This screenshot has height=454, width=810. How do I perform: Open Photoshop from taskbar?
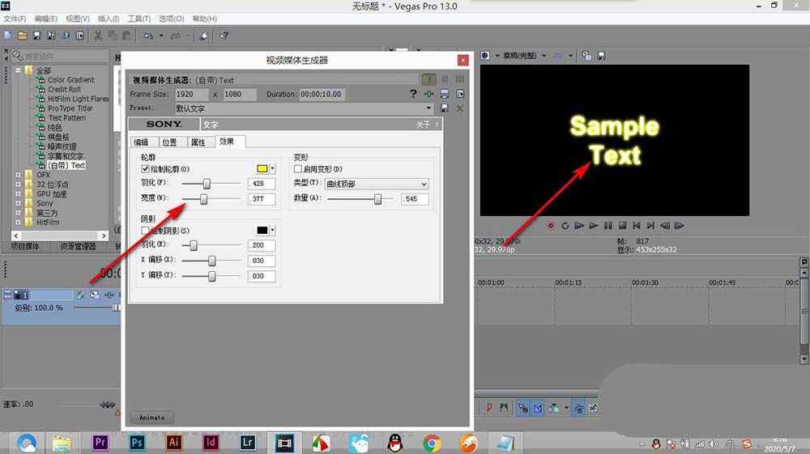[137, 442]
